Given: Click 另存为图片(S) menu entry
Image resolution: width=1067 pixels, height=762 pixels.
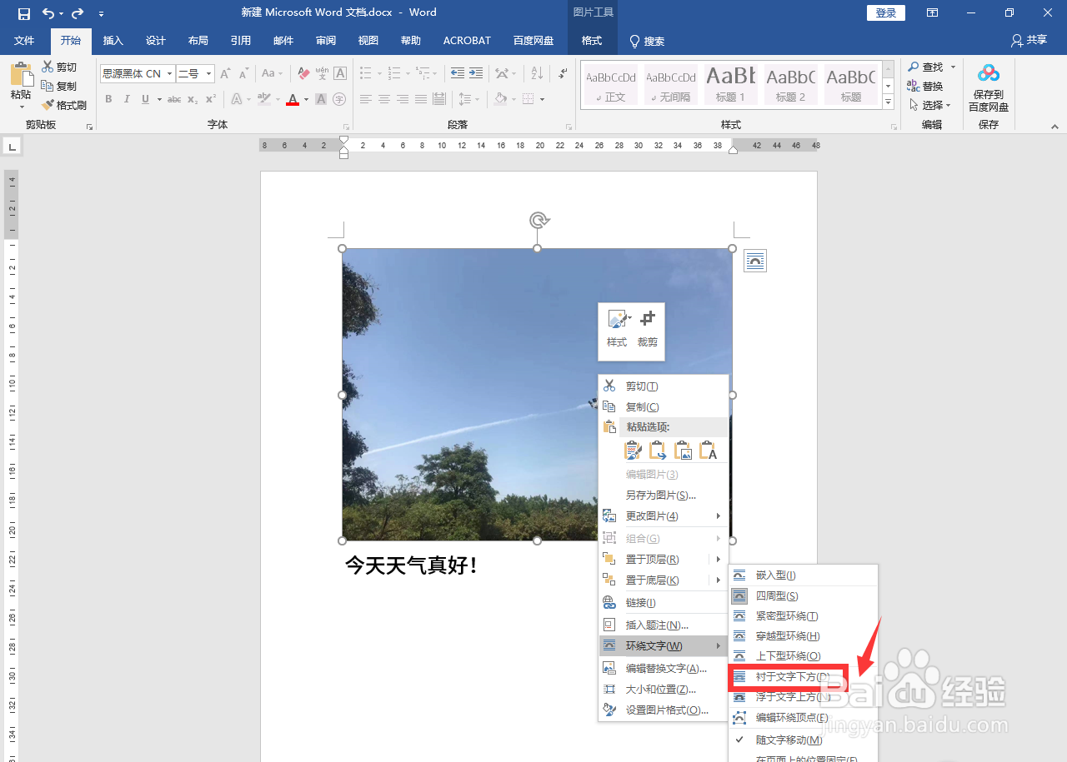Looking at the screenshot, I should pyautogui.click(x=664, y=496).
